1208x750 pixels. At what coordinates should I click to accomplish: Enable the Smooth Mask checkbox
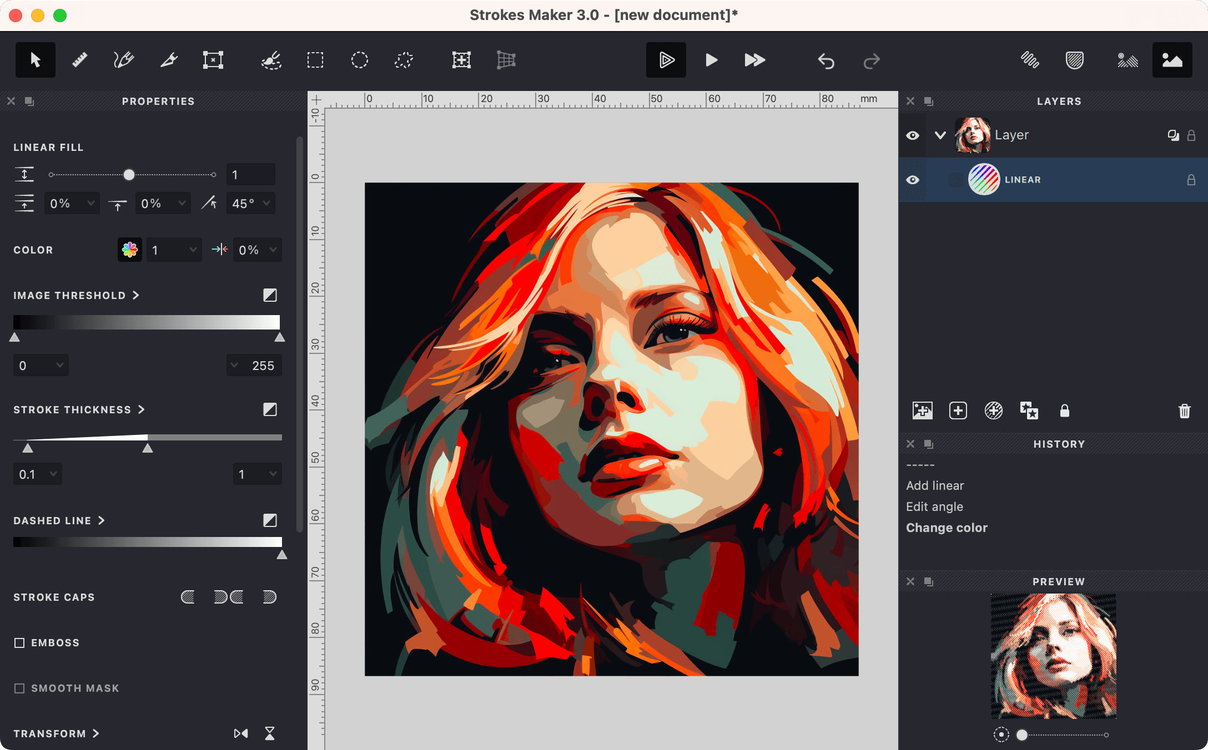pyautogui.click(x=19, y=688)
